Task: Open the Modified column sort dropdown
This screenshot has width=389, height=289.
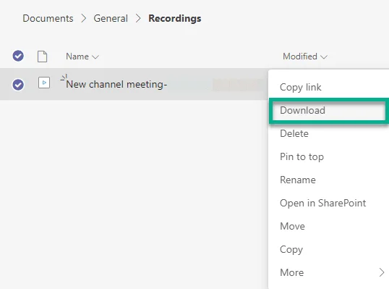Action: (305, 56)
